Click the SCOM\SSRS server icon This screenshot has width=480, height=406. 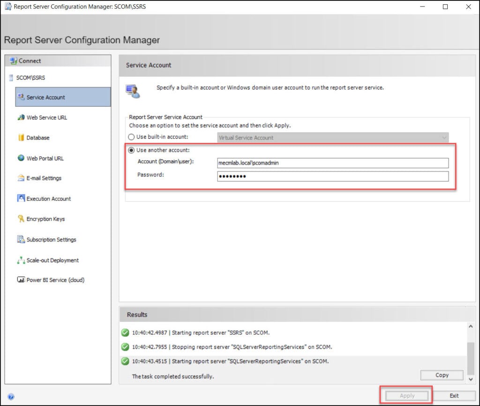11,78
